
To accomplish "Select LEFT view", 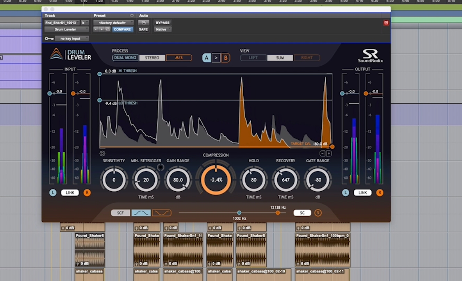I will click(253, 58).
